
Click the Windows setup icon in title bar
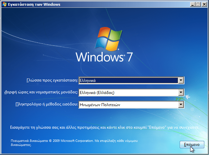[4, 4]
